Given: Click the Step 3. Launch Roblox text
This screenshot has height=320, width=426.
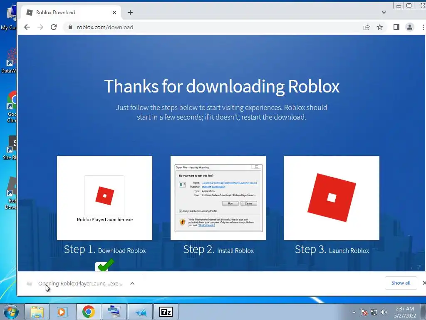Looking at the screenshot, I should 332,250.
